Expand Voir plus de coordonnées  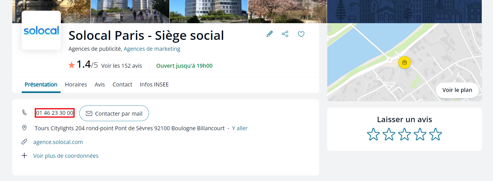tap(66, 156)
